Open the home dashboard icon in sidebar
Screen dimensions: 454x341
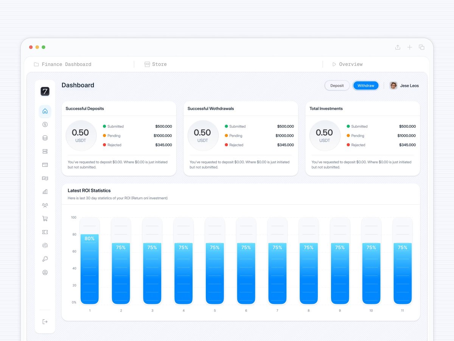pyautogui.click(x=45, y=111)
